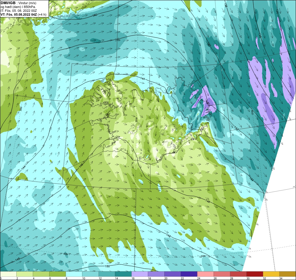Viewport: 296px width, 280px height.
Task: Click the 10–12 m/s light teal legend swatch
Action: 90,274
